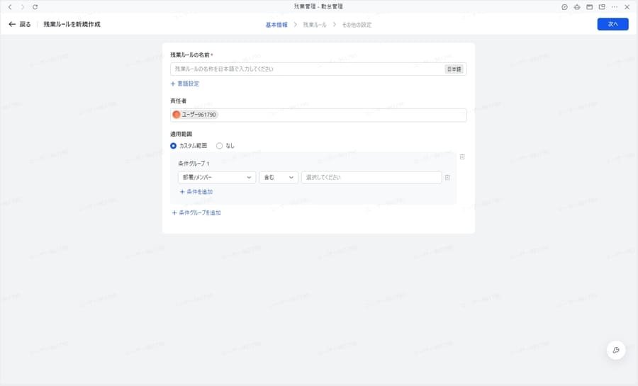Select the カスタム範囲 radio button
Image resolution: width=638 pixels, height=386 pixels.
coord(174,145)
